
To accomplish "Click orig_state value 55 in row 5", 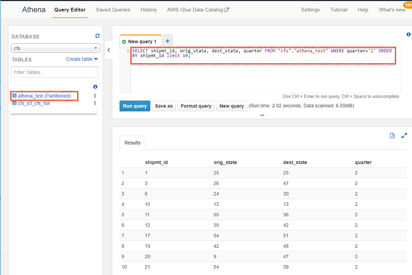I will 216,215.
